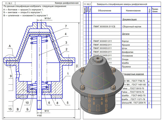Click the line "Б — винтовое — опоры 6 с корпусом 1;"
The width and height of the screenshot is (163, 120).
pos(23,12)
